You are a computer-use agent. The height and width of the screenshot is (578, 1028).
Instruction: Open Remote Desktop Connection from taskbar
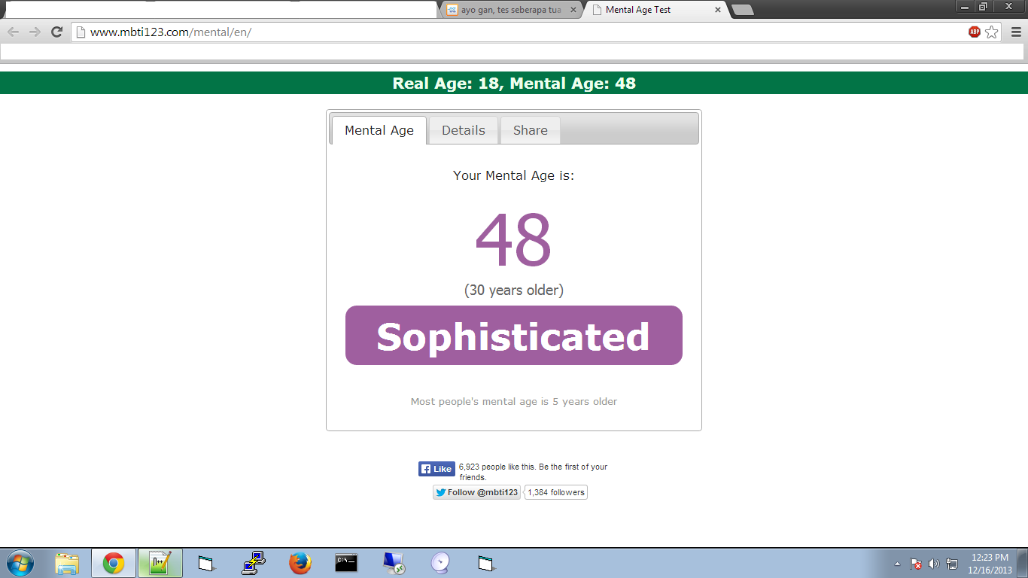393,563
